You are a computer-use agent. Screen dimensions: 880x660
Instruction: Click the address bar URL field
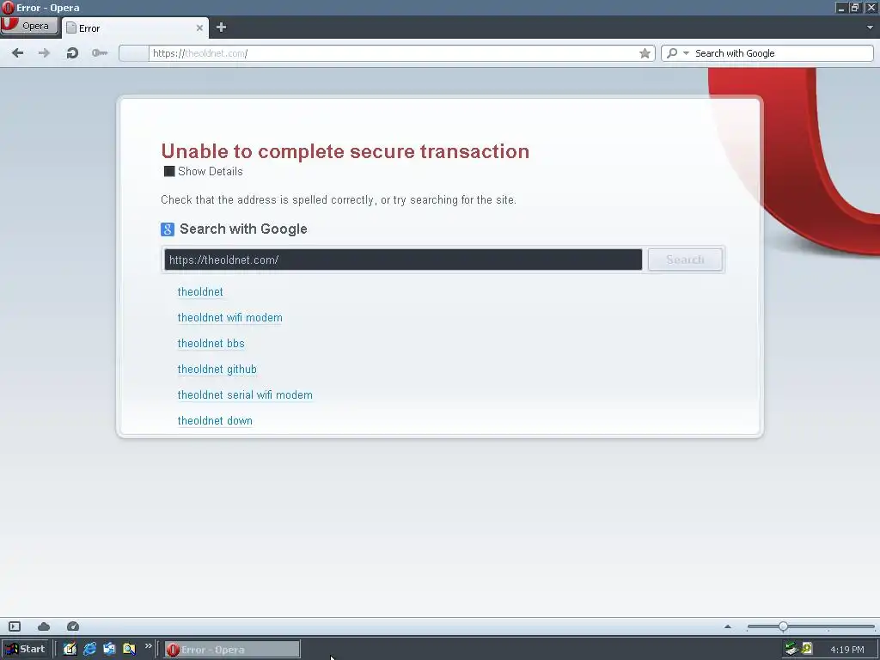click(x=393, y=53)
